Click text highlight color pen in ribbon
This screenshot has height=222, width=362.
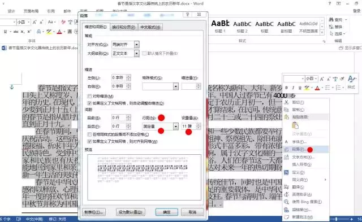(x=49, y=32)
